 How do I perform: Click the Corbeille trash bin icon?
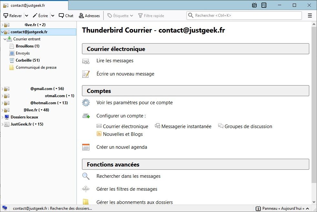tap(12, 60)
